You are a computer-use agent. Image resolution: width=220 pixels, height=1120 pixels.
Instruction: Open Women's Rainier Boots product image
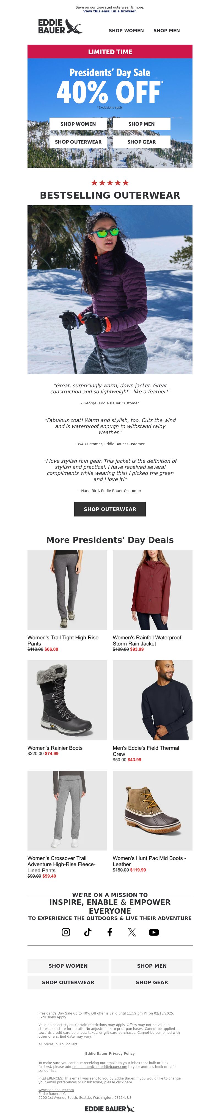pos(67,700)
